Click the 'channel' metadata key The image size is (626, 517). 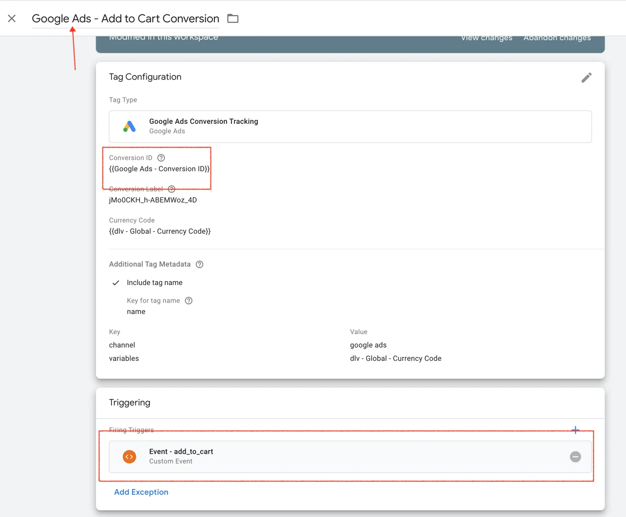pyautogui.click(x=122, y=345)
